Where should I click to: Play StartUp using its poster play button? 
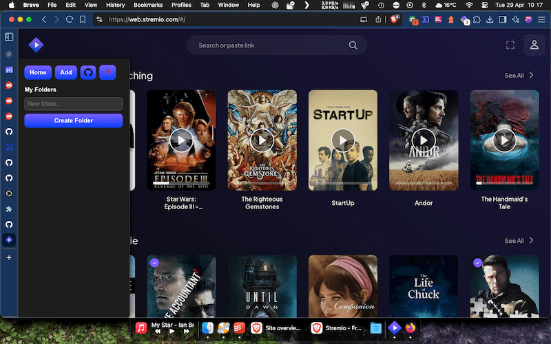tap(343, 140)
